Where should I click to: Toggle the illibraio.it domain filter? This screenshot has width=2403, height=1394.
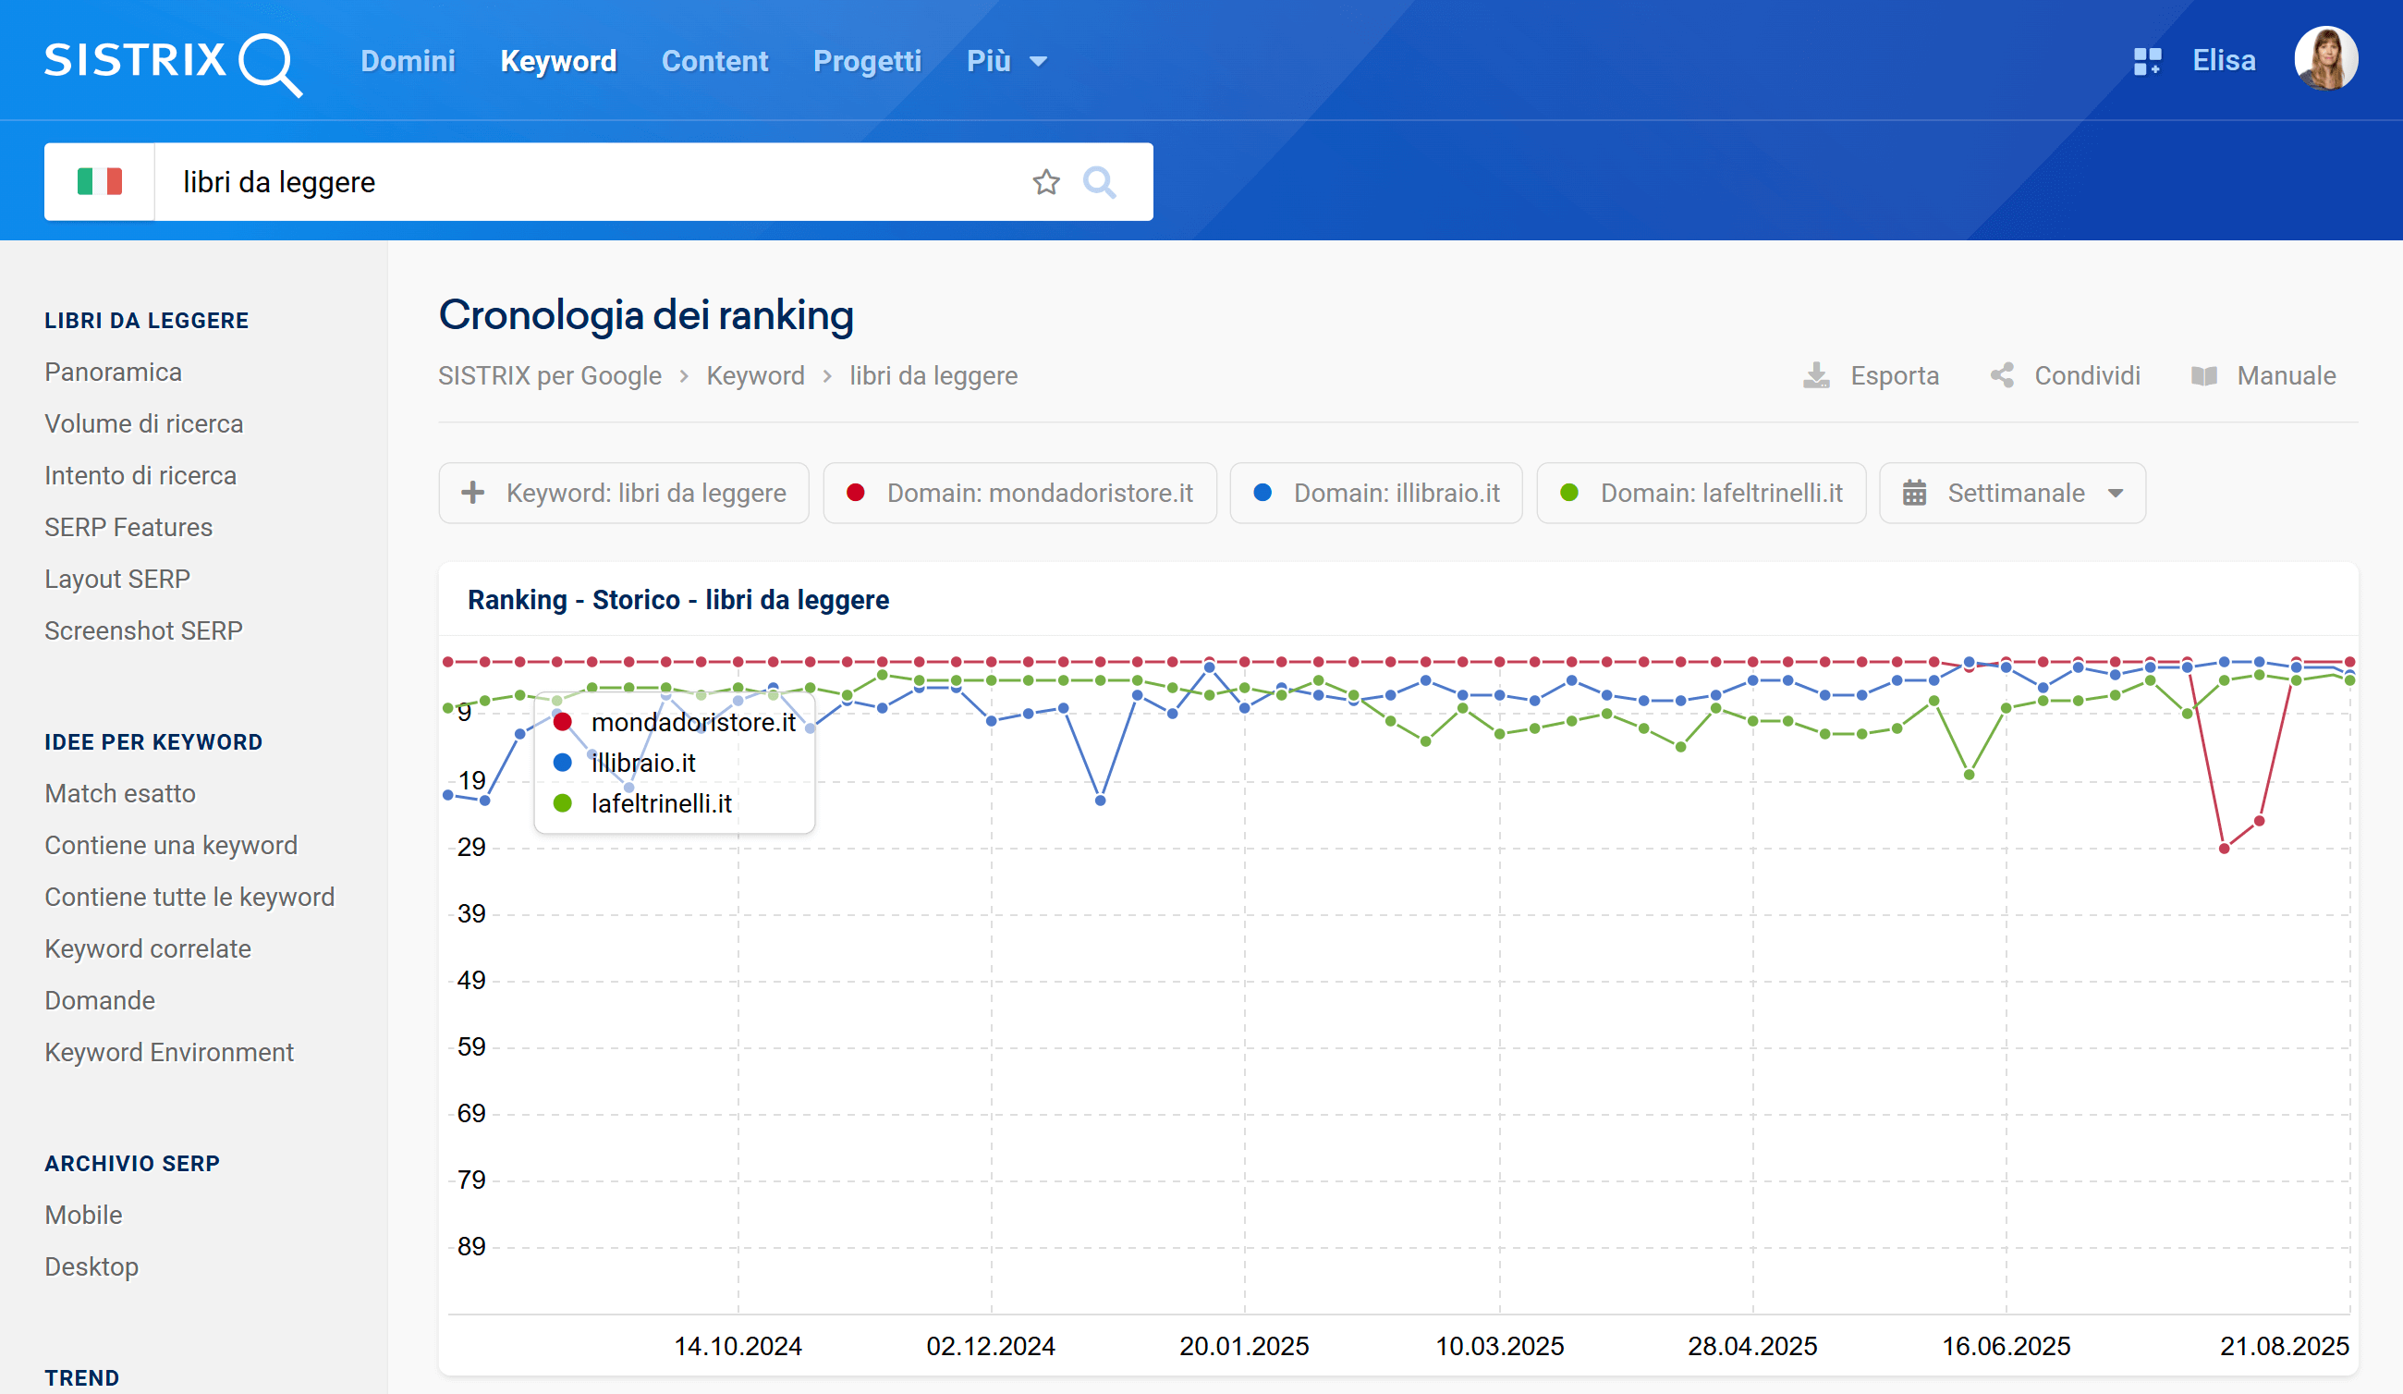point(1376,493)
